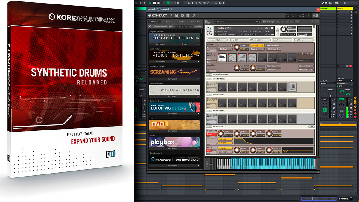Click the Kontakt minimized view icon

point(193,15)
